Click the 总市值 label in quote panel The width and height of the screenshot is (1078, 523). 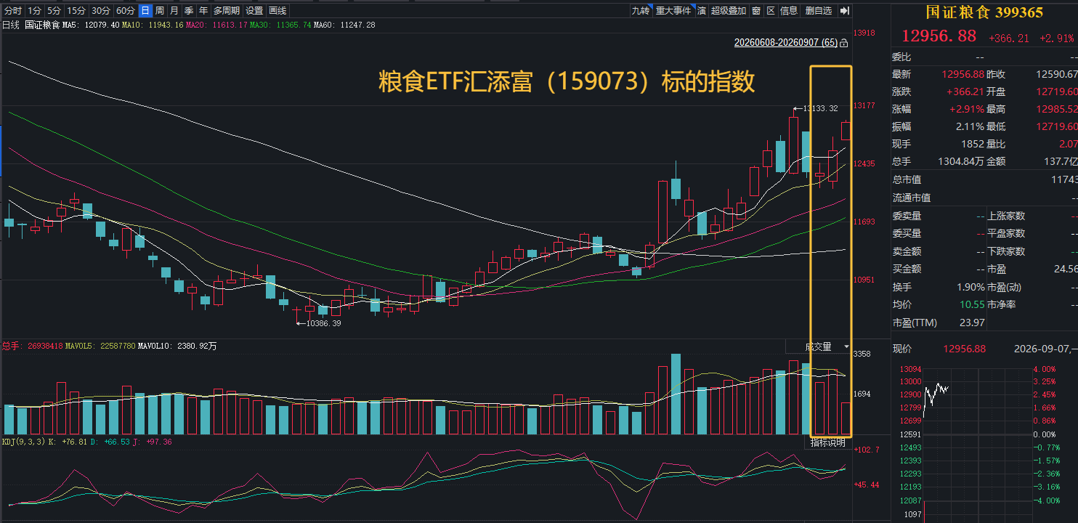907,180
